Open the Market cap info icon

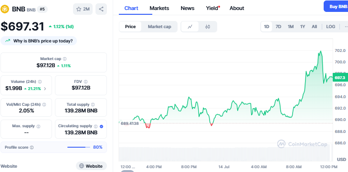(x=64, y=59)
